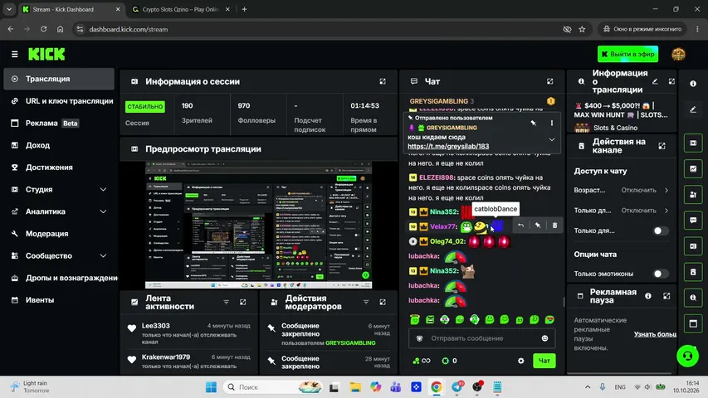Open the Возраст 'Отключить' option
Image resolution: width=708 pixels, height=398 pixels.
click(644, 190)
